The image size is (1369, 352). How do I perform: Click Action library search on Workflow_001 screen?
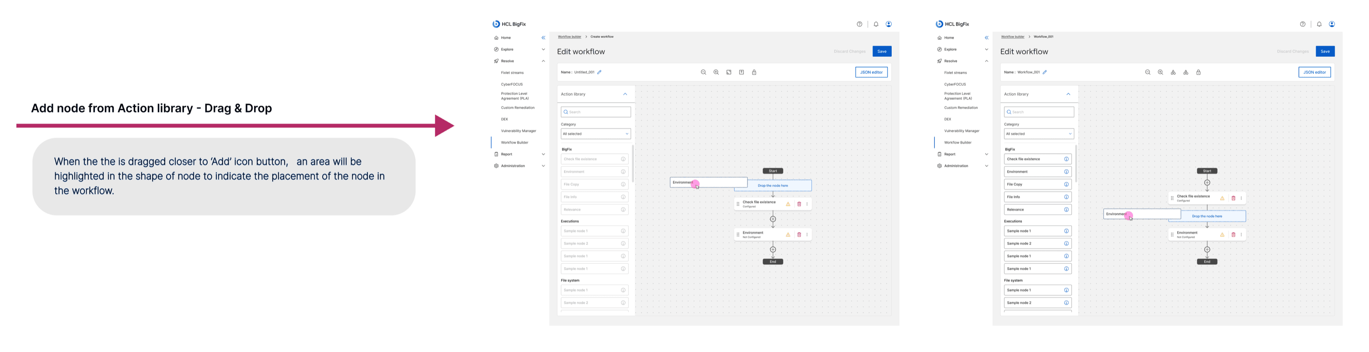(1039, 112)
